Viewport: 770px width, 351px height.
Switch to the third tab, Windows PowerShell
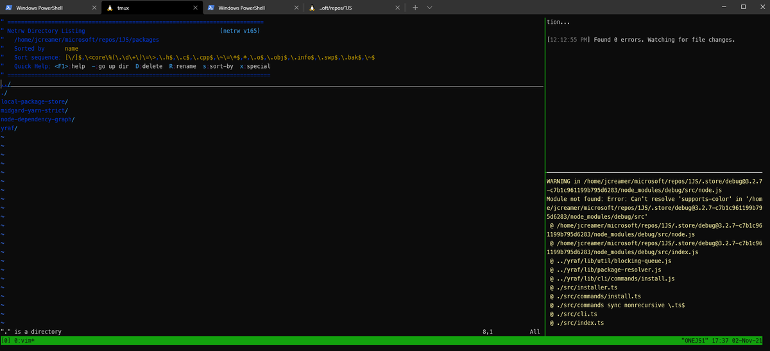pos(253,8)
